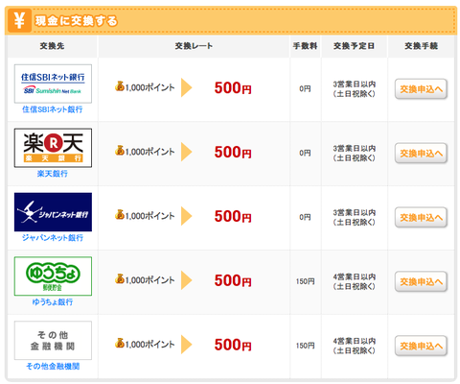Screen dimensions: 460x384
Task: Click the point bag icon in ジャパンネット銀行 row
Action: coord(120,214)
